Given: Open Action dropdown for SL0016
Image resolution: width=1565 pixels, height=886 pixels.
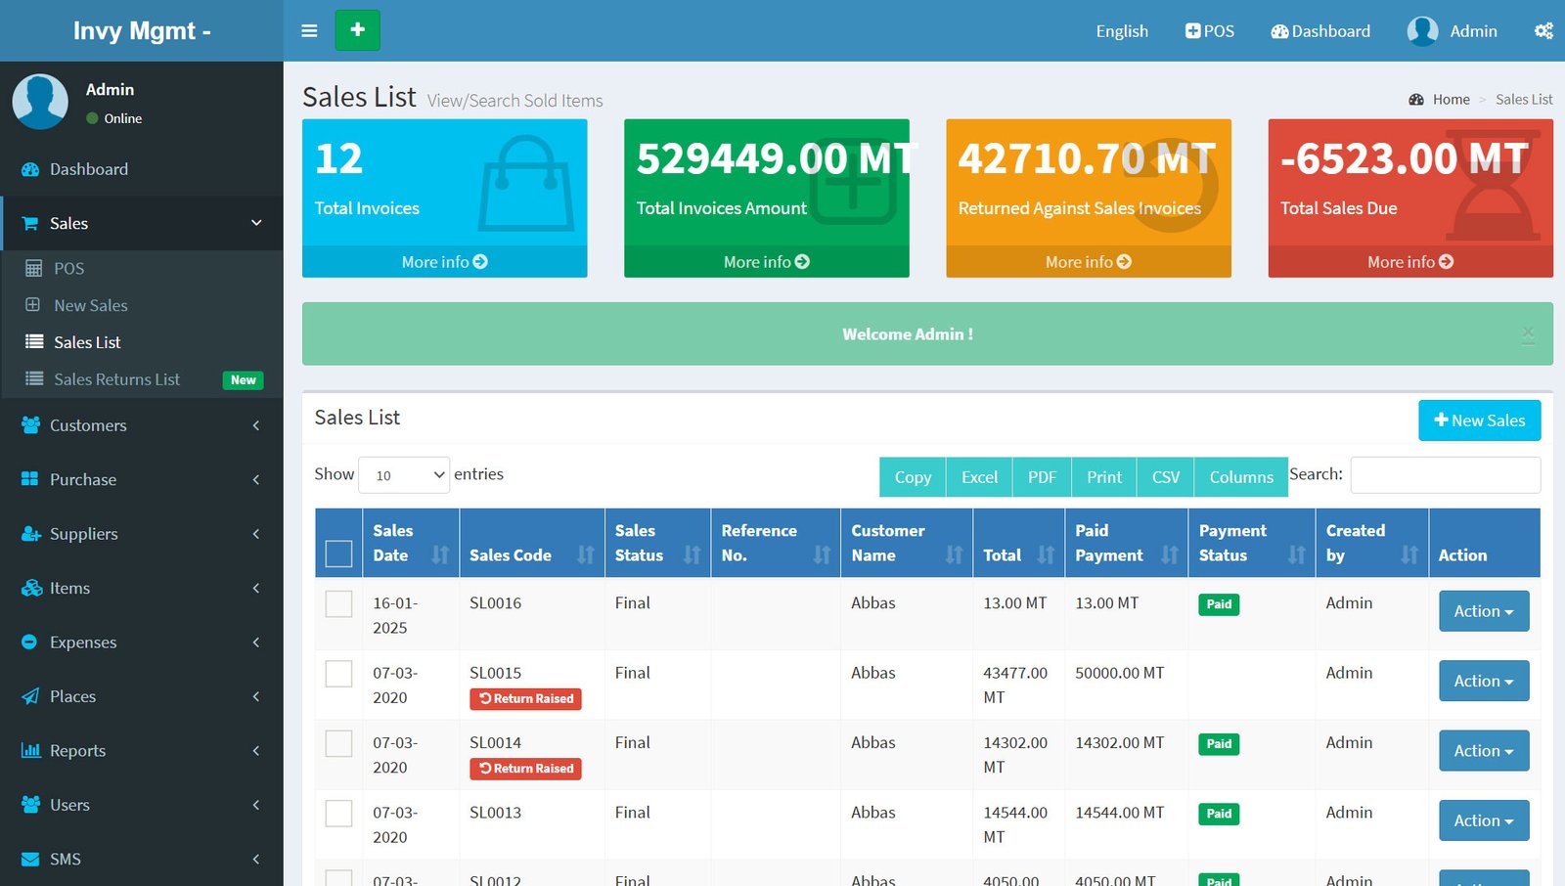Looking at the screenshot, I should pos(1484,611).
